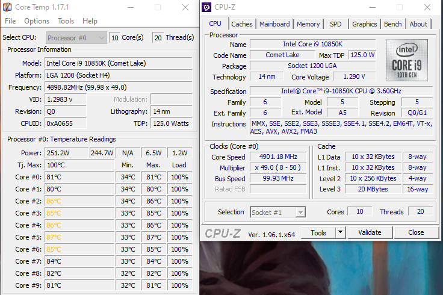
Task: Expand the arrow next to CPU-Z Tools button
Action: pyautogui.click(x=341, y=232)
